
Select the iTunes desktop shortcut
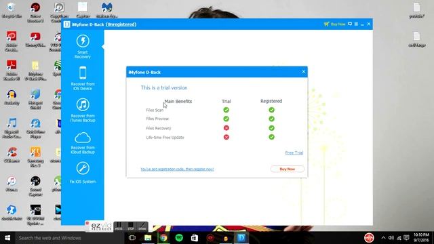pos(12,184)
